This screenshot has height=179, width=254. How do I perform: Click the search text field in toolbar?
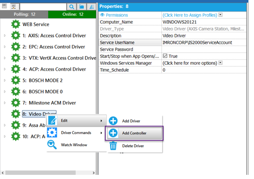pyautogui.click(x=43, y=7)
